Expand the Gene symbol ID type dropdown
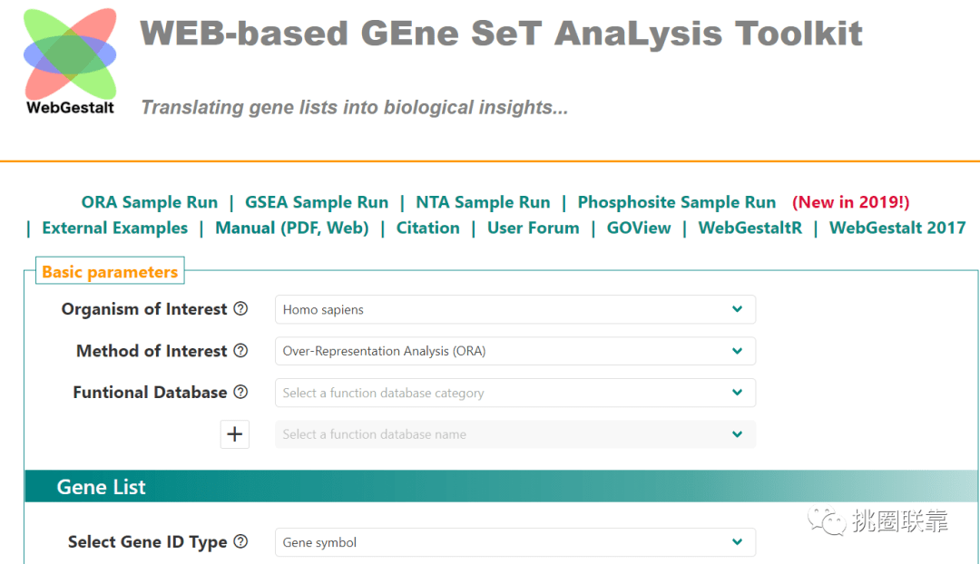980x564 pixels. pos(515,542)
